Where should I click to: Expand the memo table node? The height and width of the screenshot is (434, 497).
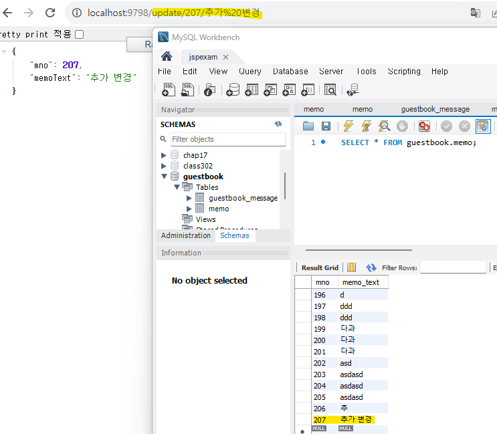189,209
